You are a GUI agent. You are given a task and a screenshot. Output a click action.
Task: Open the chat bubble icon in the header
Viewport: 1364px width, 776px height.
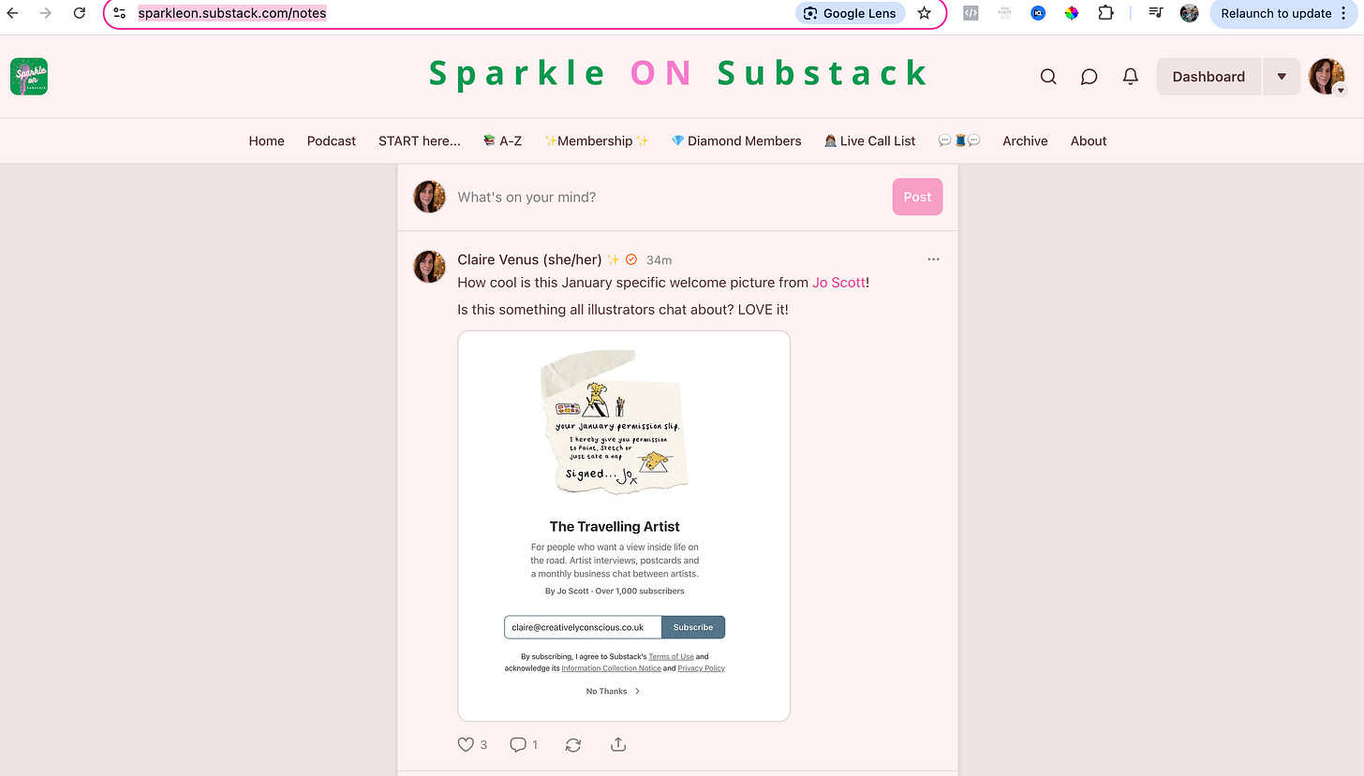click(x=1089, y=77)
